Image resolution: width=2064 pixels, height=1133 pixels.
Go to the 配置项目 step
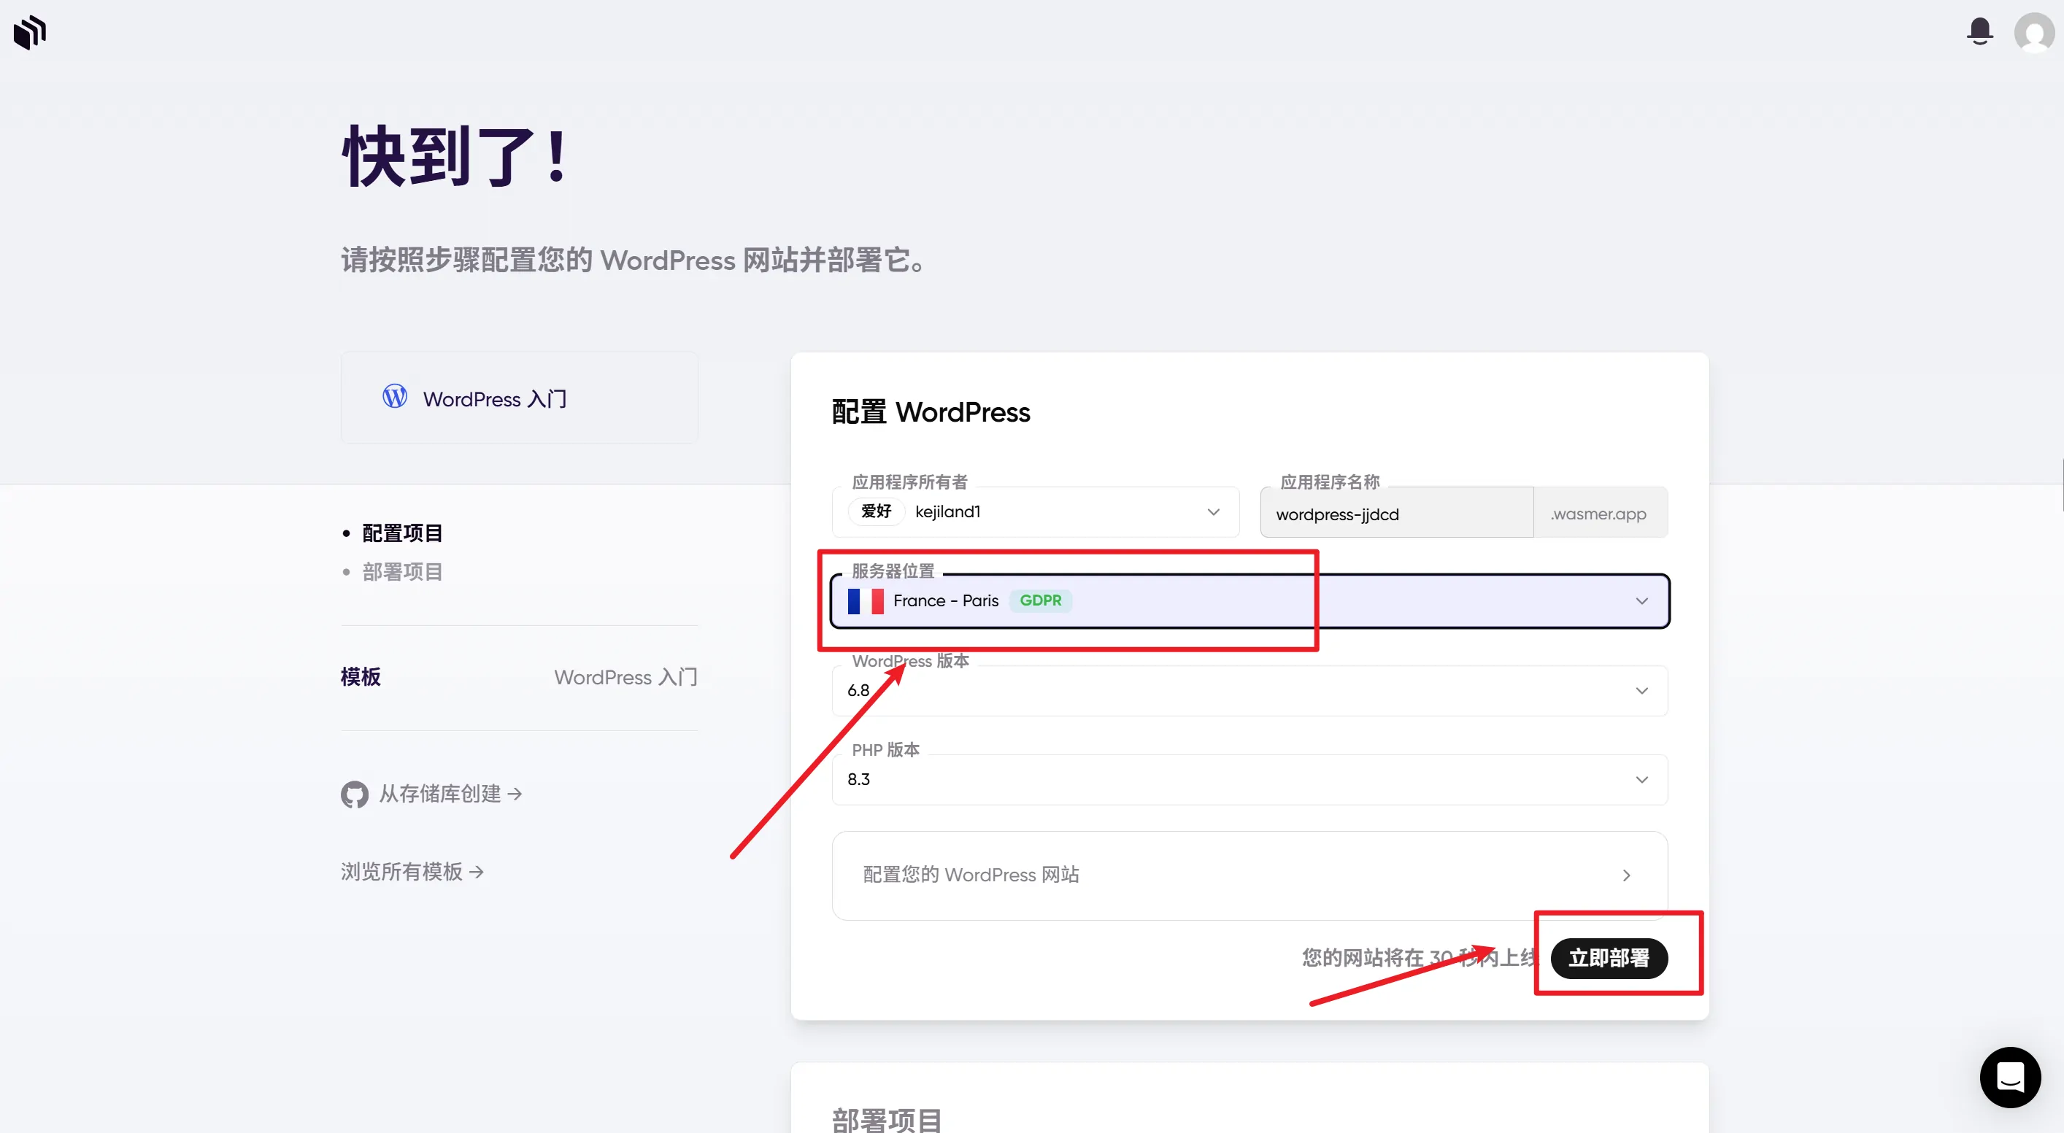pos(402,533)
